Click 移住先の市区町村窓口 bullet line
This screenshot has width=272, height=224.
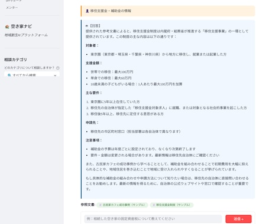coord(136,131)
